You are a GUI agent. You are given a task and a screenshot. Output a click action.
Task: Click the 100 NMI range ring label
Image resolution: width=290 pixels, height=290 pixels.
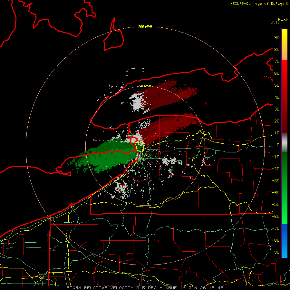[145, 27]
